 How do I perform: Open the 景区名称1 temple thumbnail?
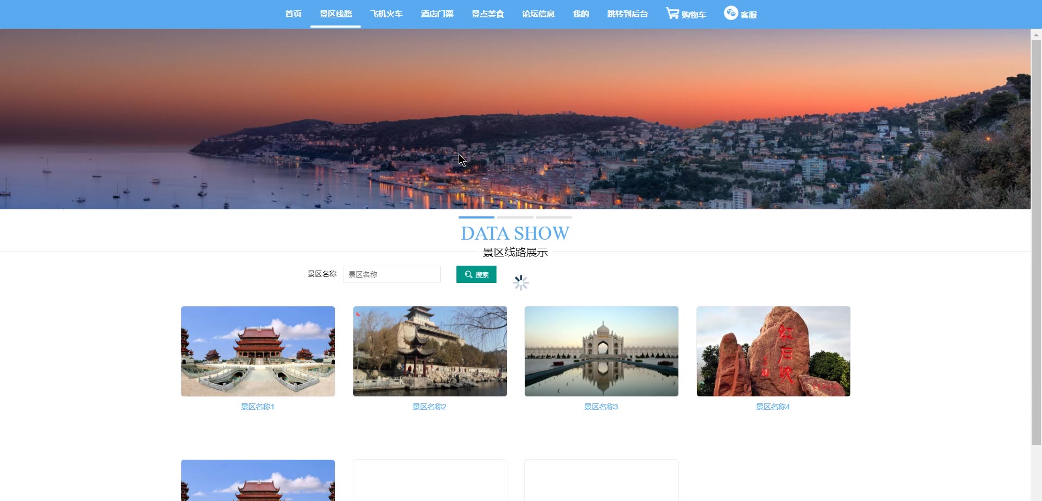pos(258,351)
